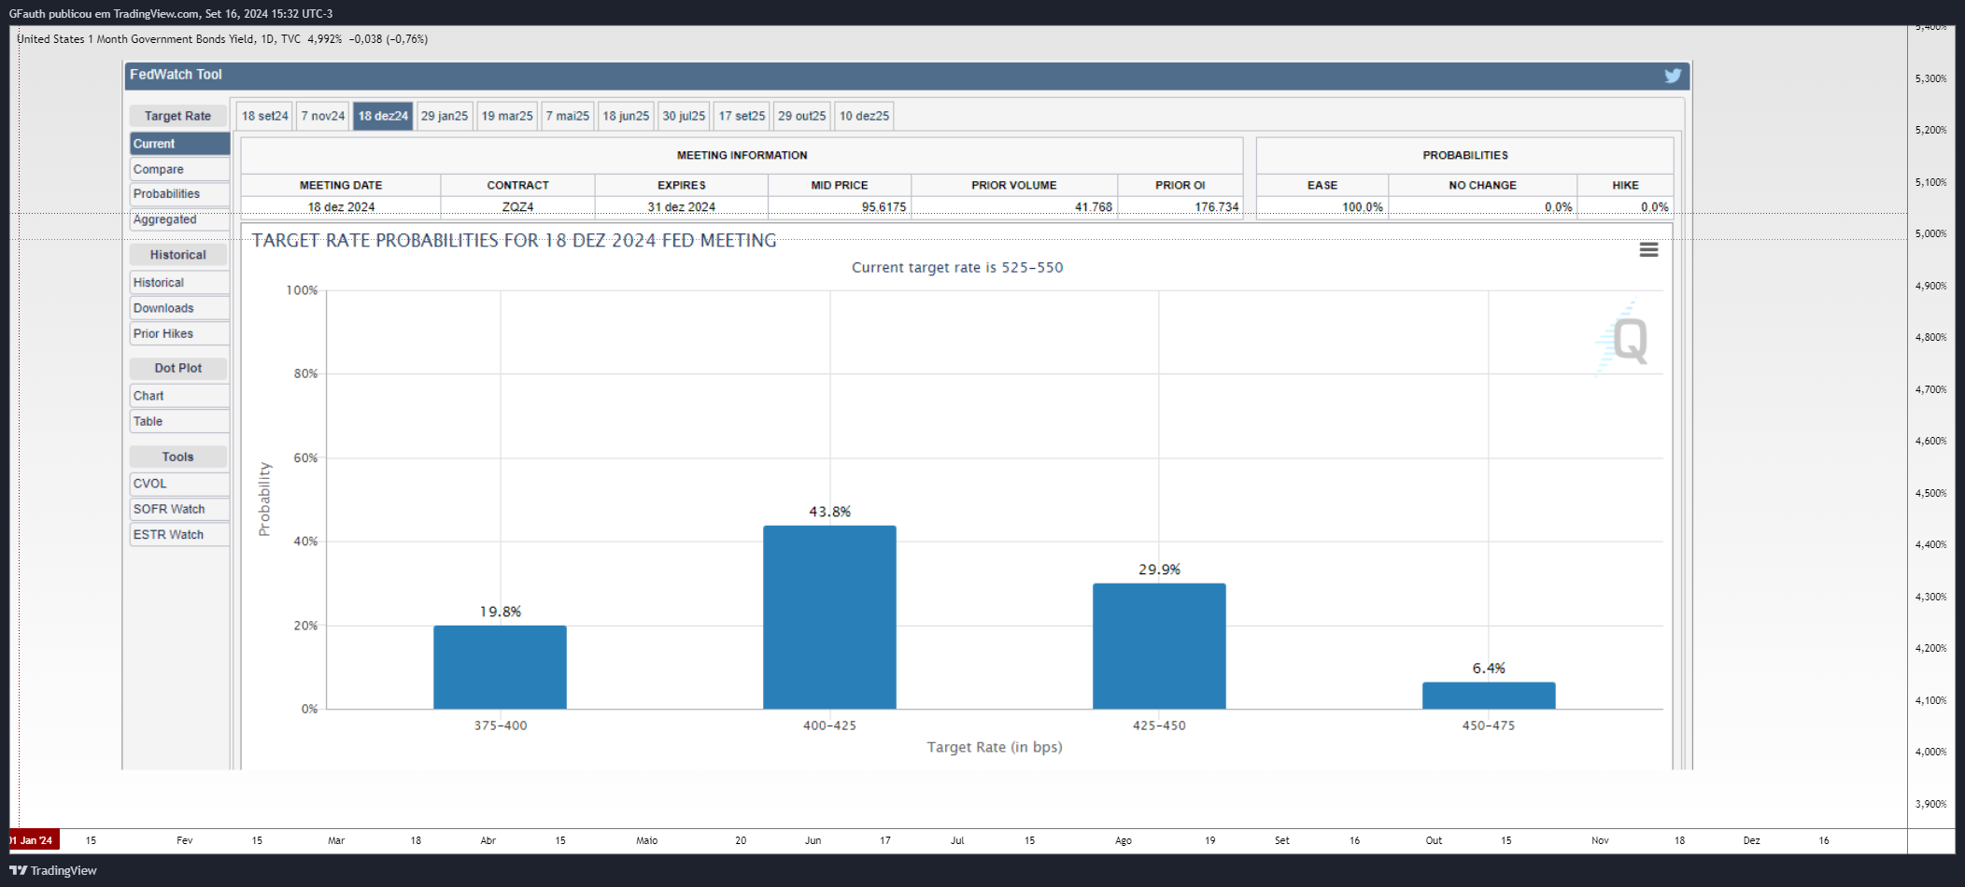Open the Historical sidebar link
Viewport: 1965px width, 887px height.
click(179, 283)
